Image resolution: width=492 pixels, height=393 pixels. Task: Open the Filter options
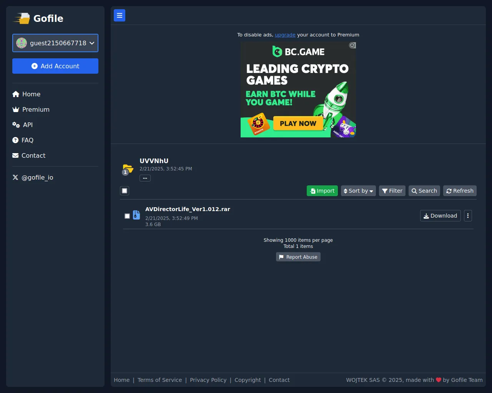pos(392,191)
